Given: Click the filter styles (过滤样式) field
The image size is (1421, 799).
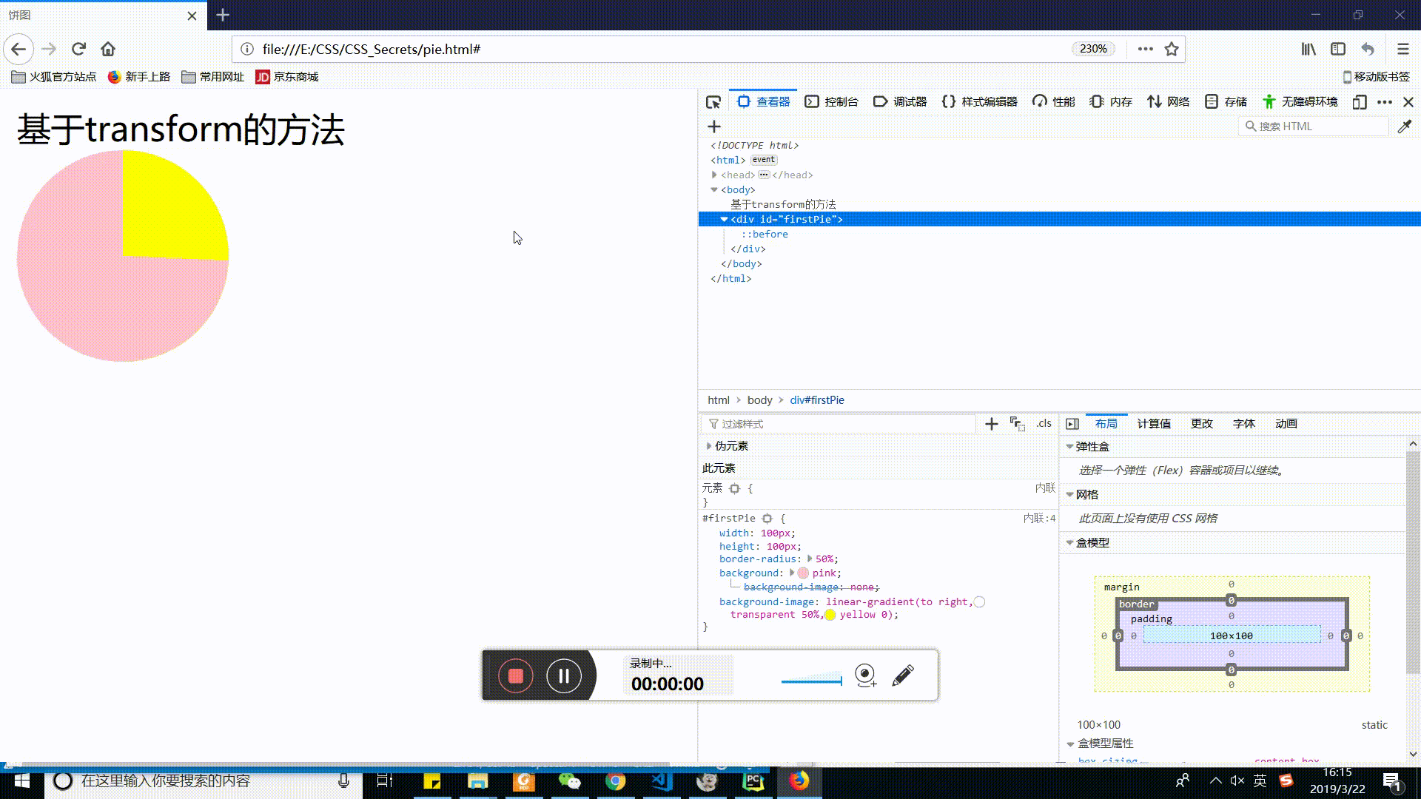Looking at the screenshot, I should [x=839, y=424].
